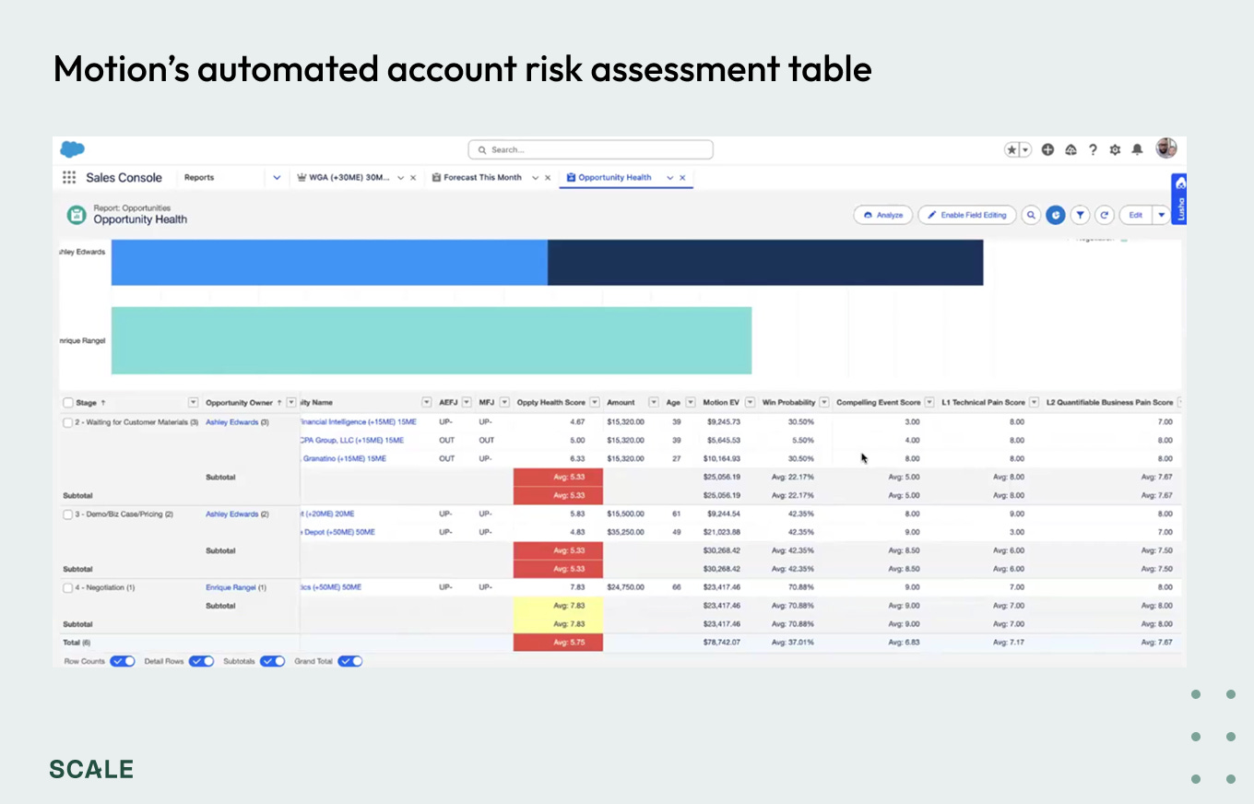Close the WGA (+30ME) tab
Image resolution: width=1254 pixels, height=804 pixels.
413,178
